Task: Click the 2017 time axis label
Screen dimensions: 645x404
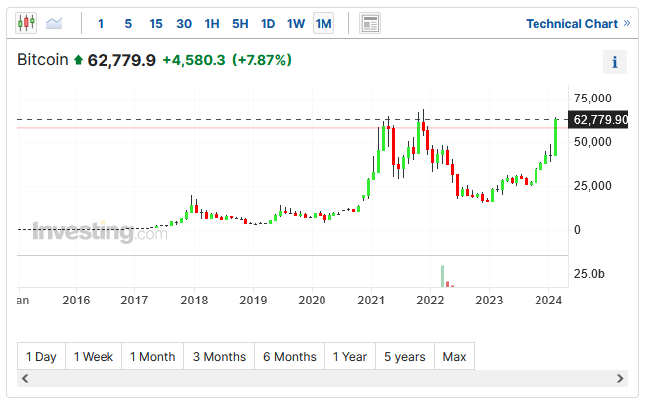Action: click(134, 301)
